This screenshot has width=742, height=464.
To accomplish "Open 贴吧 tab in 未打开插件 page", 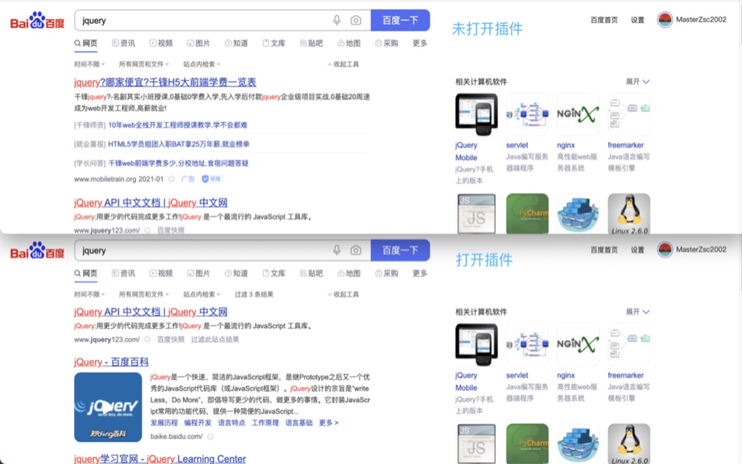I will pos(312,43).
